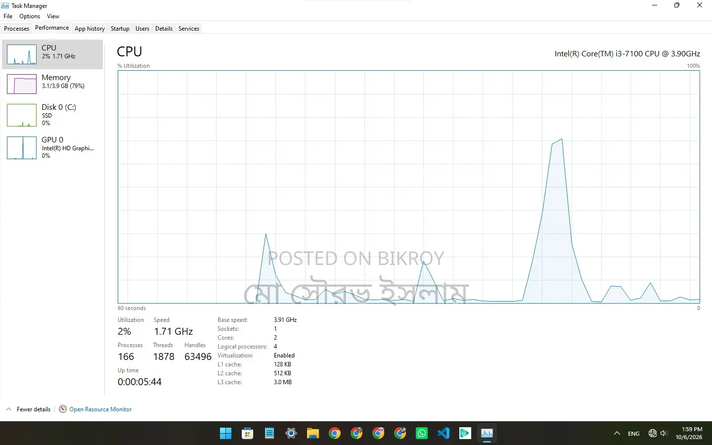This screenshot has width=712, height=445.
Task: Open the Options menu
Action: pyautogui.click(x=30, y=16)
